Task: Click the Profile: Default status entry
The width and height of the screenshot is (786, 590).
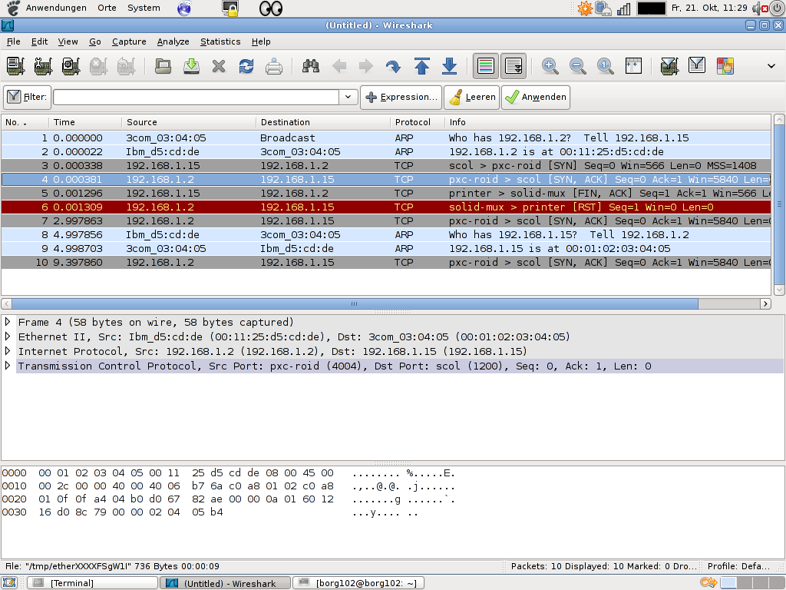Action: pyautogui.click(x=738, y=566)
